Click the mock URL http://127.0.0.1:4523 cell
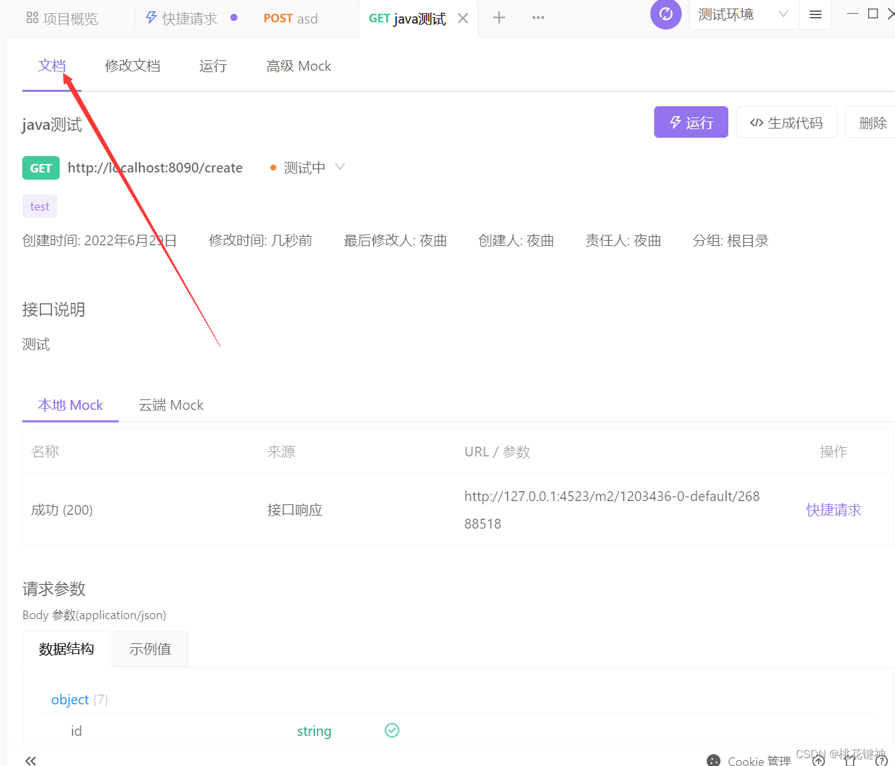The width and height of the screenshot is (895, 766). coord(612,510)
